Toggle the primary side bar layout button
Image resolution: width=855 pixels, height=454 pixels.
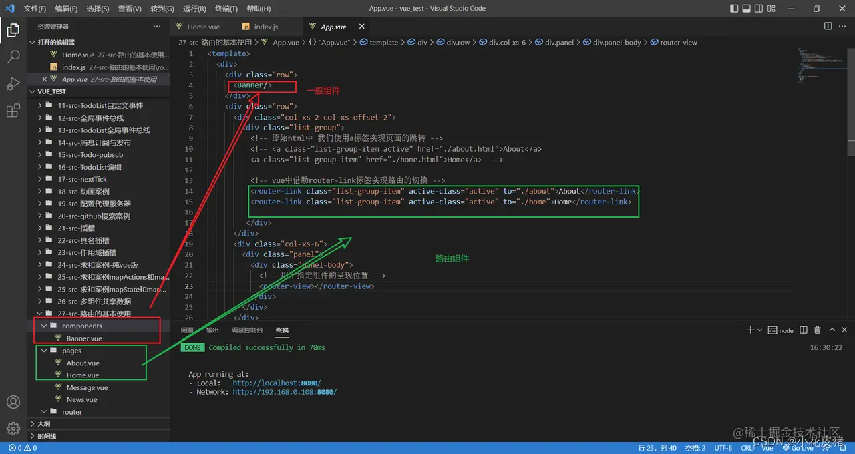pyautogui.click(x=735, y=9)
